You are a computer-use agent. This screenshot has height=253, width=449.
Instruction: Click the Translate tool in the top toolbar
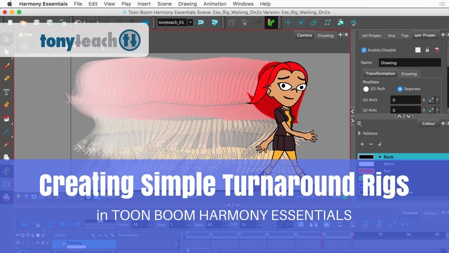click(x=288, y=22)
